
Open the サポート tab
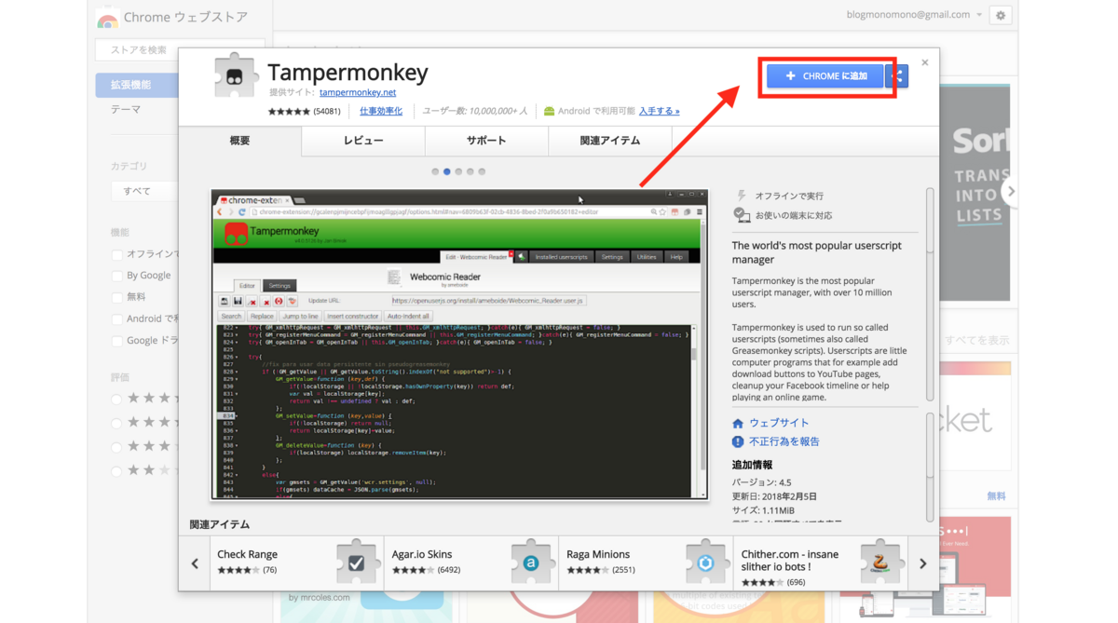point(486,141)
